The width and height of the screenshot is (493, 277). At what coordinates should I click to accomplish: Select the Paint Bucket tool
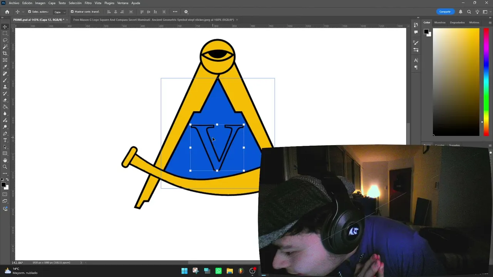tap(5, 107)
